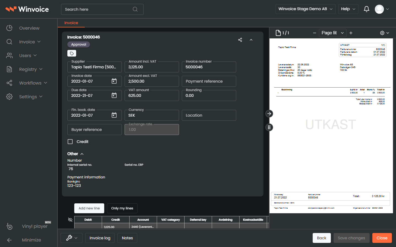
Task: Tick the Credit checkbox
Action: click(x=70, y=142)
